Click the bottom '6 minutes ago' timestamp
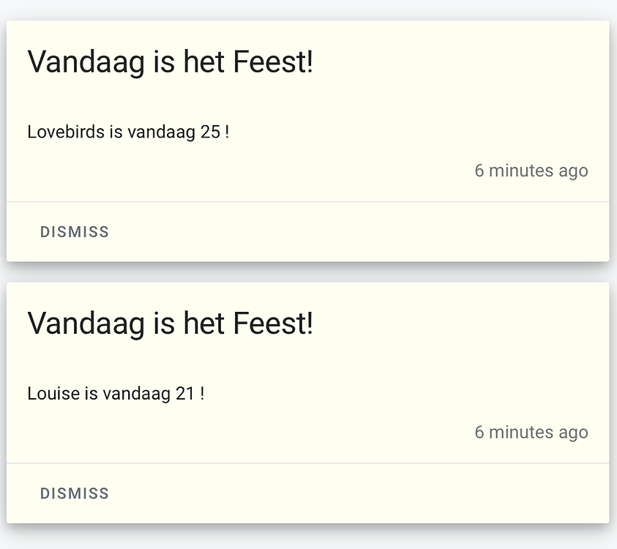The width and height of the screenshot is (617, 549). tap(531, 432)
